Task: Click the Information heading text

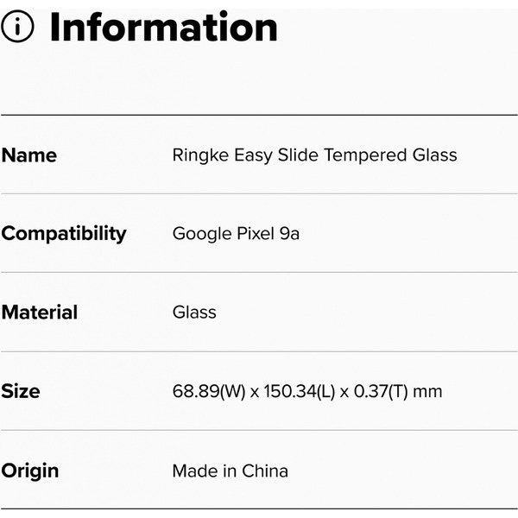Action: (164, 28)
